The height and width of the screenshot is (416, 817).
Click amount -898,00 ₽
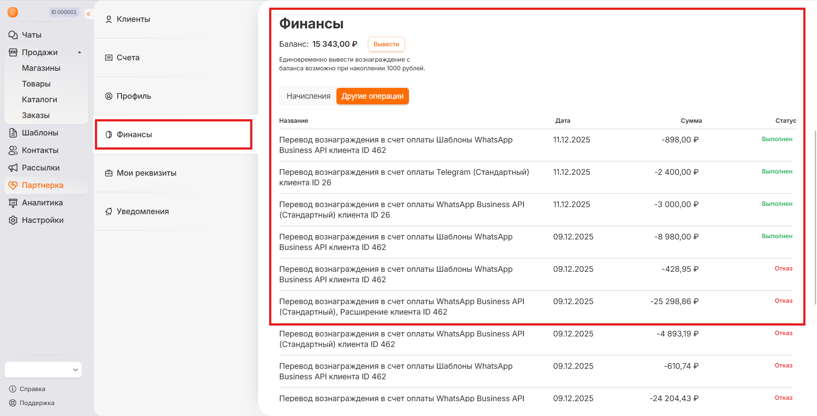click(680, 140)
